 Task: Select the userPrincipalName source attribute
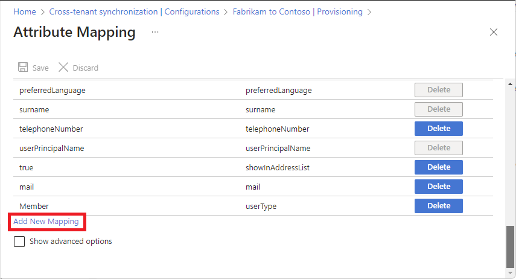(51, 148)
